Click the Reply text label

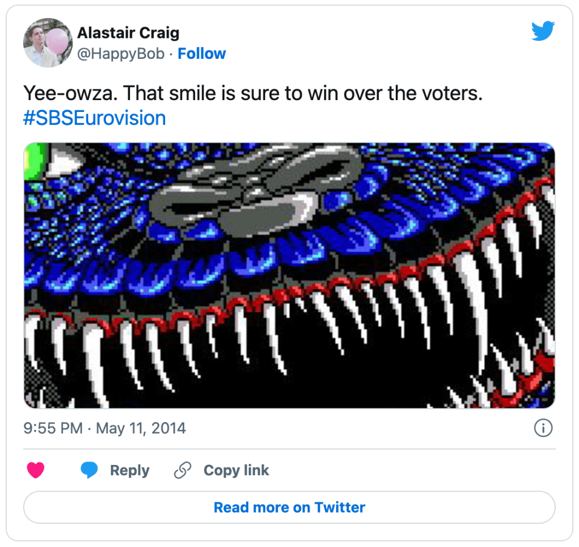(129, 470)
